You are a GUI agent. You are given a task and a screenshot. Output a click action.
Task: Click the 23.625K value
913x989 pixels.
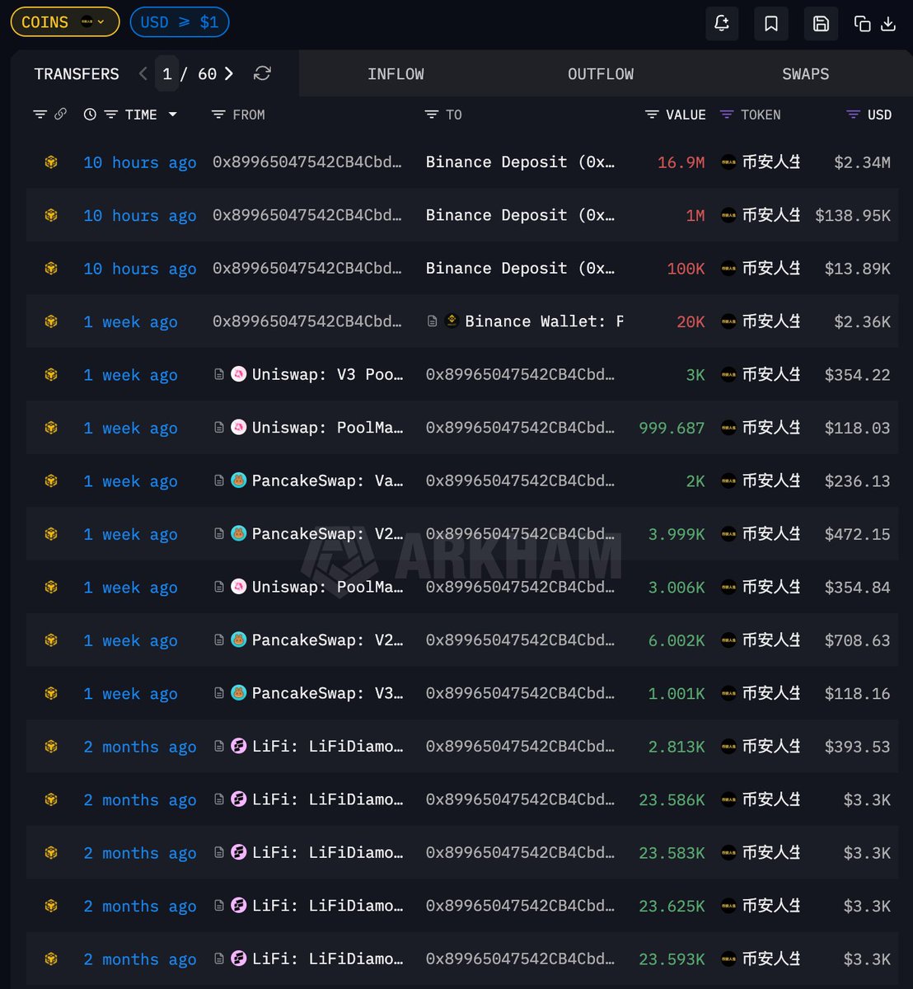click(x=672, y=906)
